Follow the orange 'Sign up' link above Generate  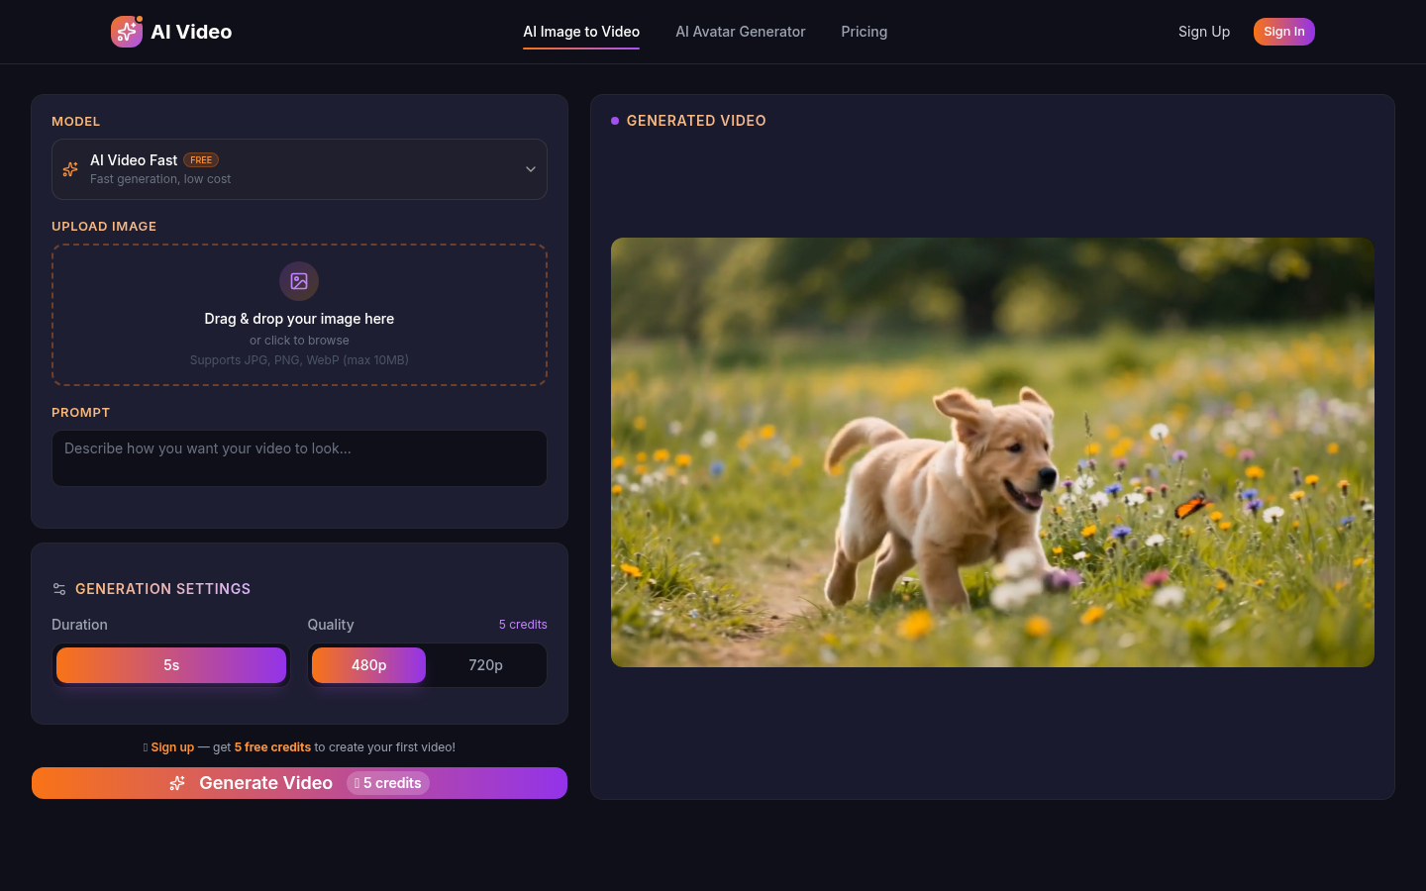(172, 747)
